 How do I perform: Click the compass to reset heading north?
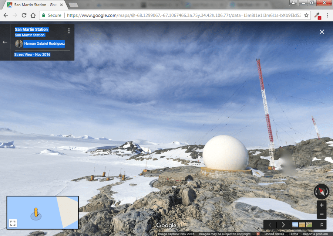321,192
